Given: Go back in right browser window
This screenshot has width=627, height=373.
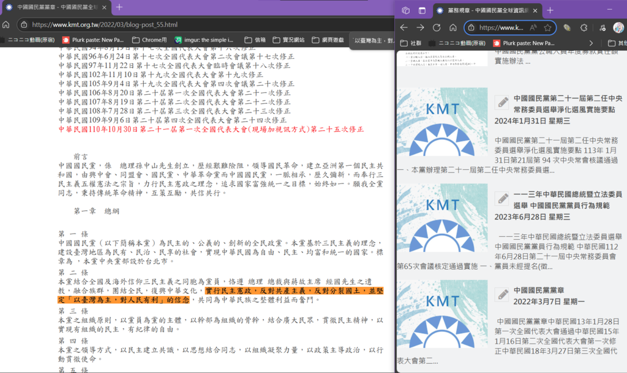Looking at the screenshot, I should pos(404,28).
